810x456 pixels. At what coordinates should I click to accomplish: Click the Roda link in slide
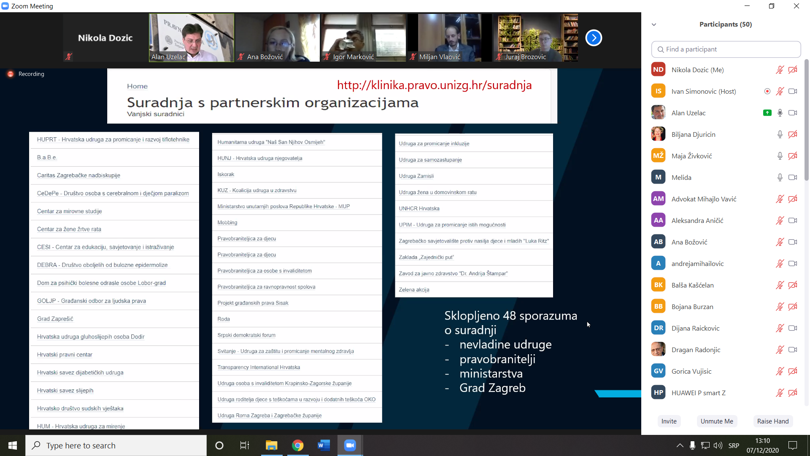pos(224,319)
